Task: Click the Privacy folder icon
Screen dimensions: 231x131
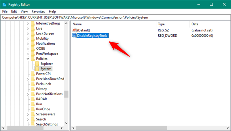Action: tap(33, 89)
